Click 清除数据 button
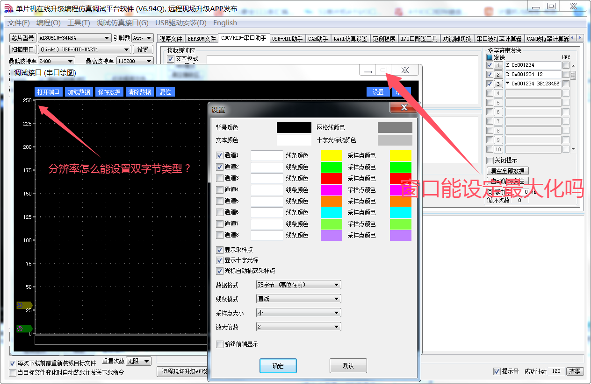Viewport: 591px width, 384px height. (140, 92)
